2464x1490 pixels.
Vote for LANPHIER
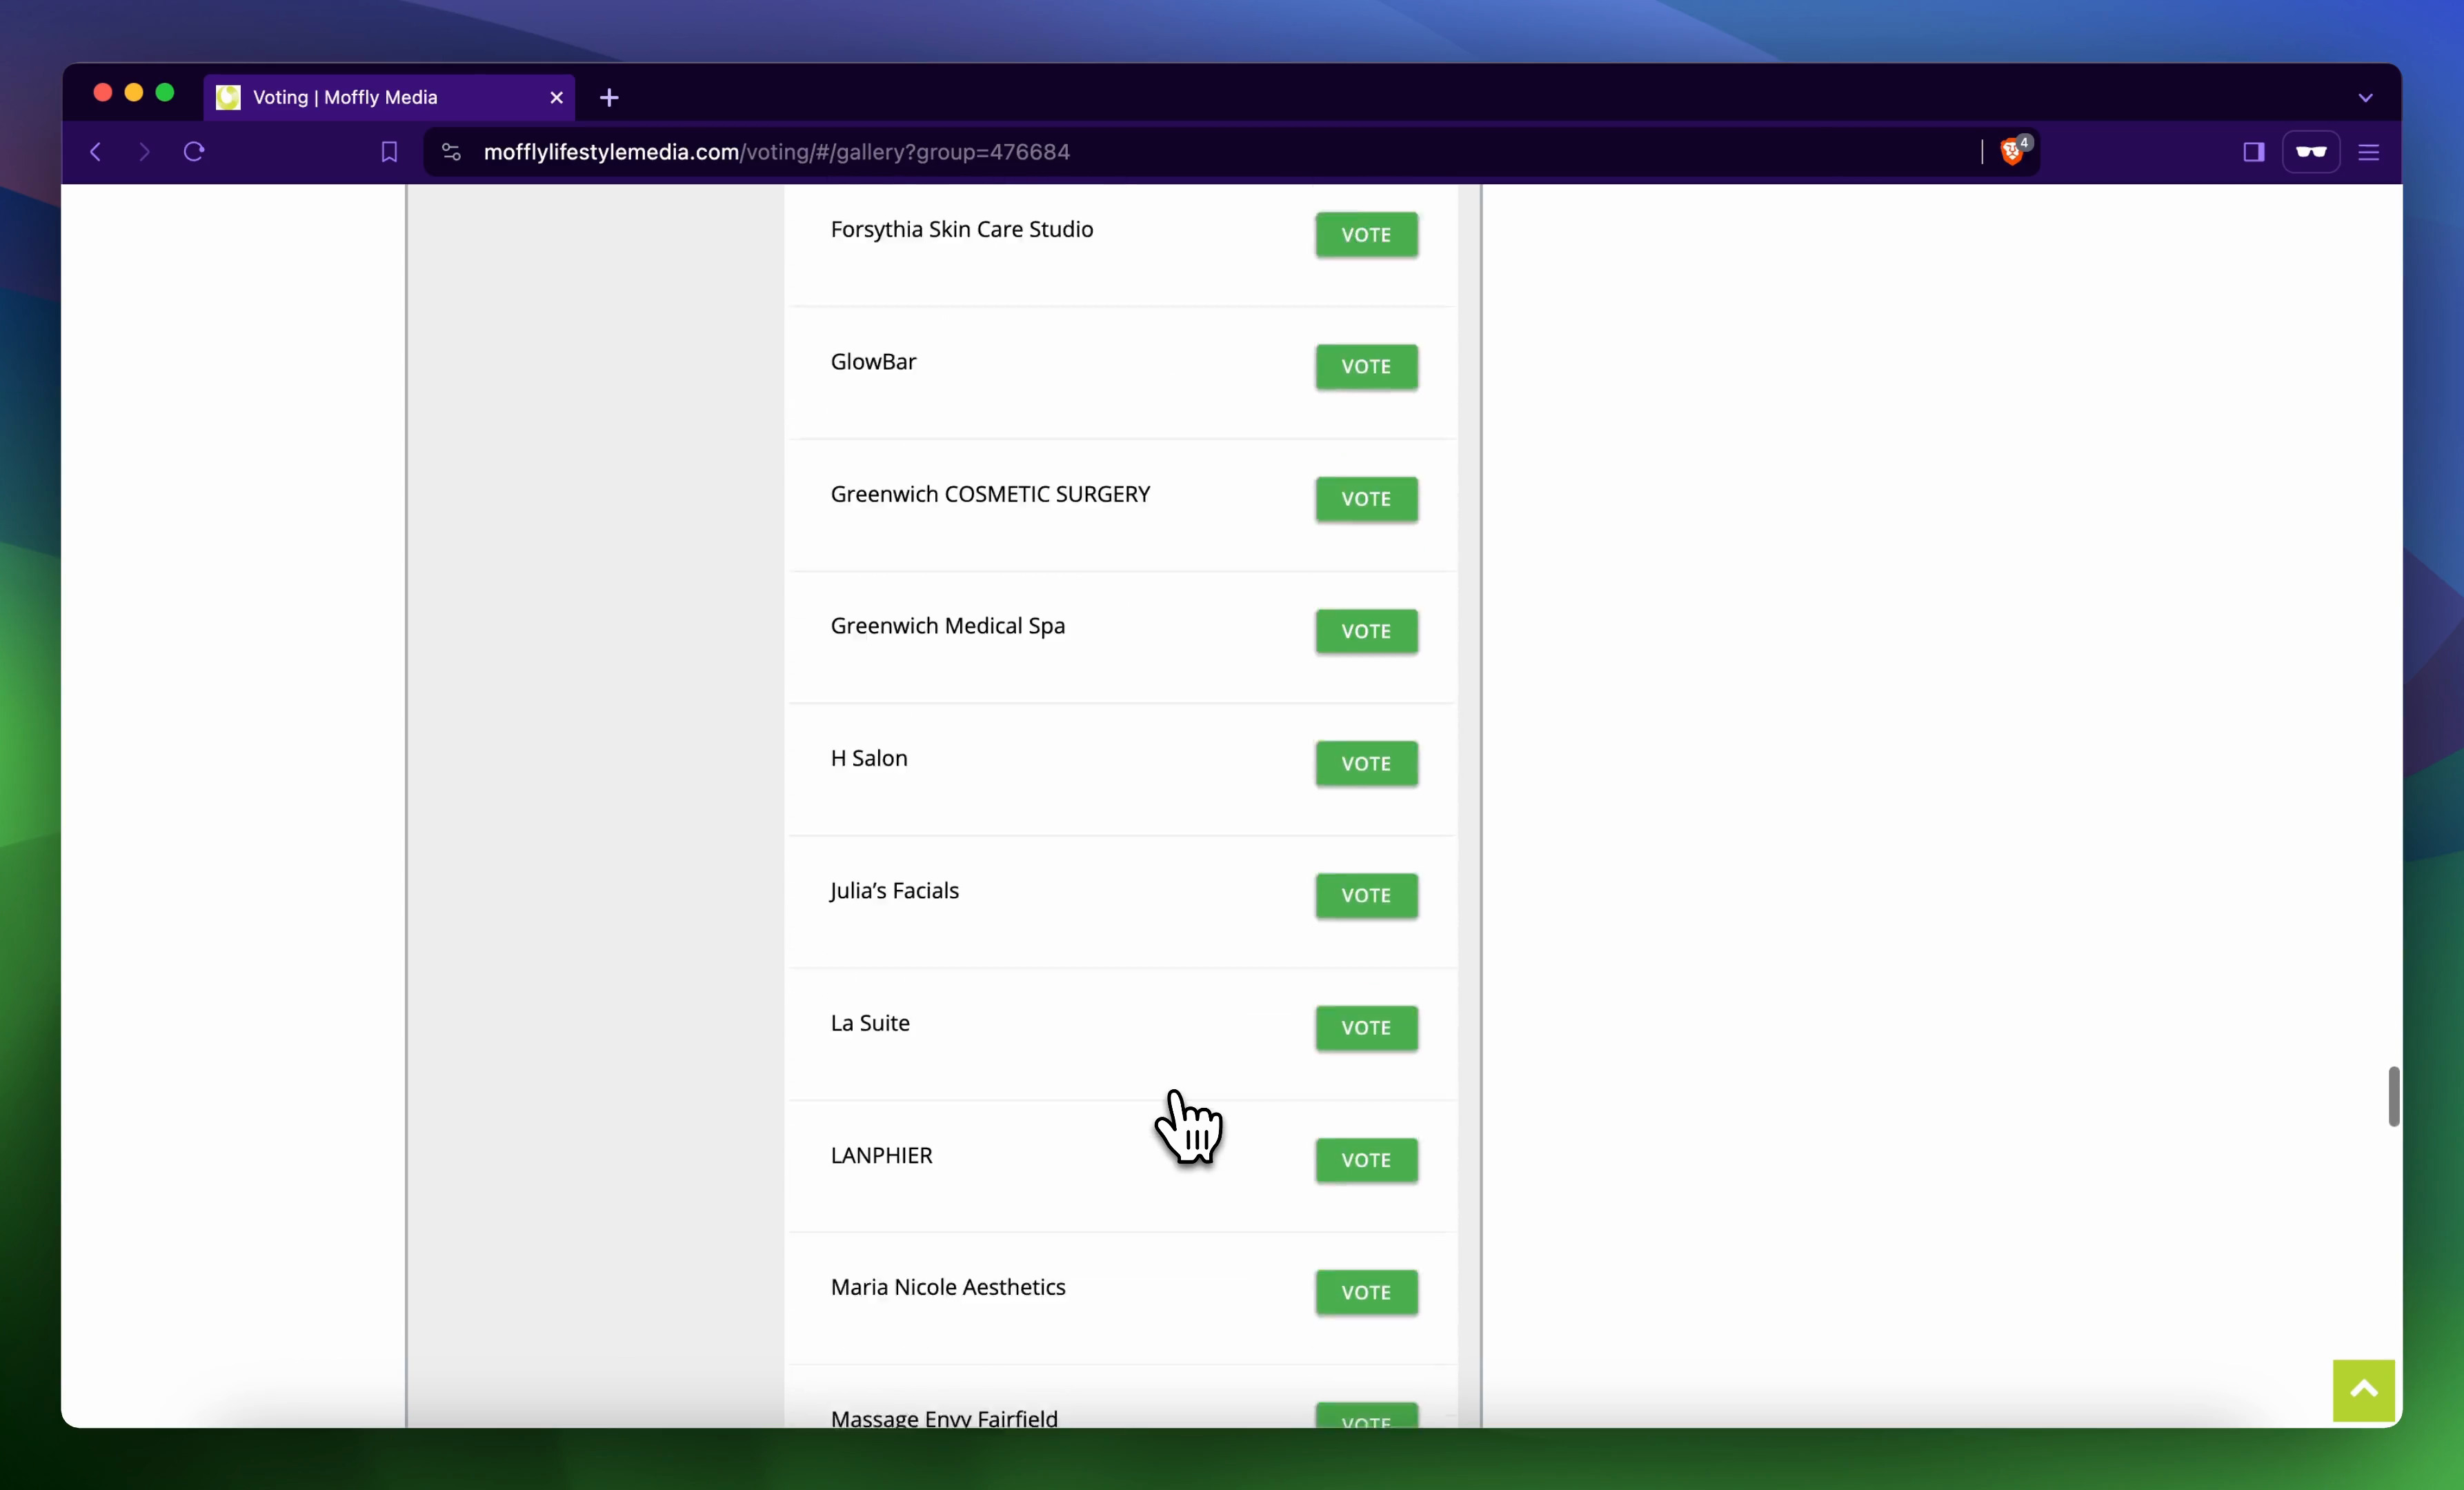1365,1160
